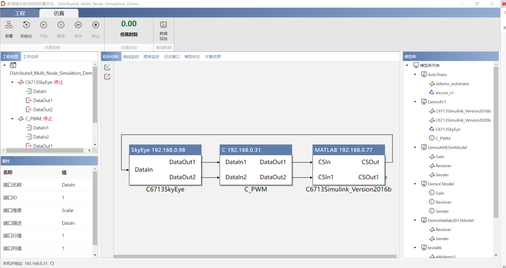Open the 日志窗口 tab
The height and width of the screenshot is (268, 506).
pos(172,57)
